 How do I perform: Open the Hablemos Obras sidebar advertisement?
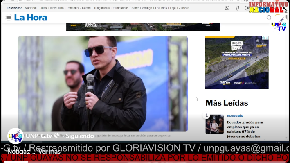(237, 62)
